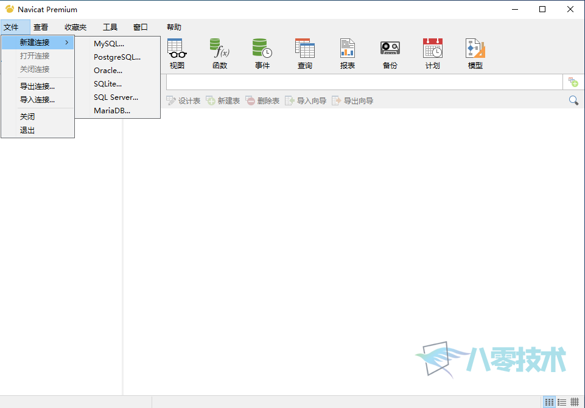Click the 新建表 new table button

223,100
